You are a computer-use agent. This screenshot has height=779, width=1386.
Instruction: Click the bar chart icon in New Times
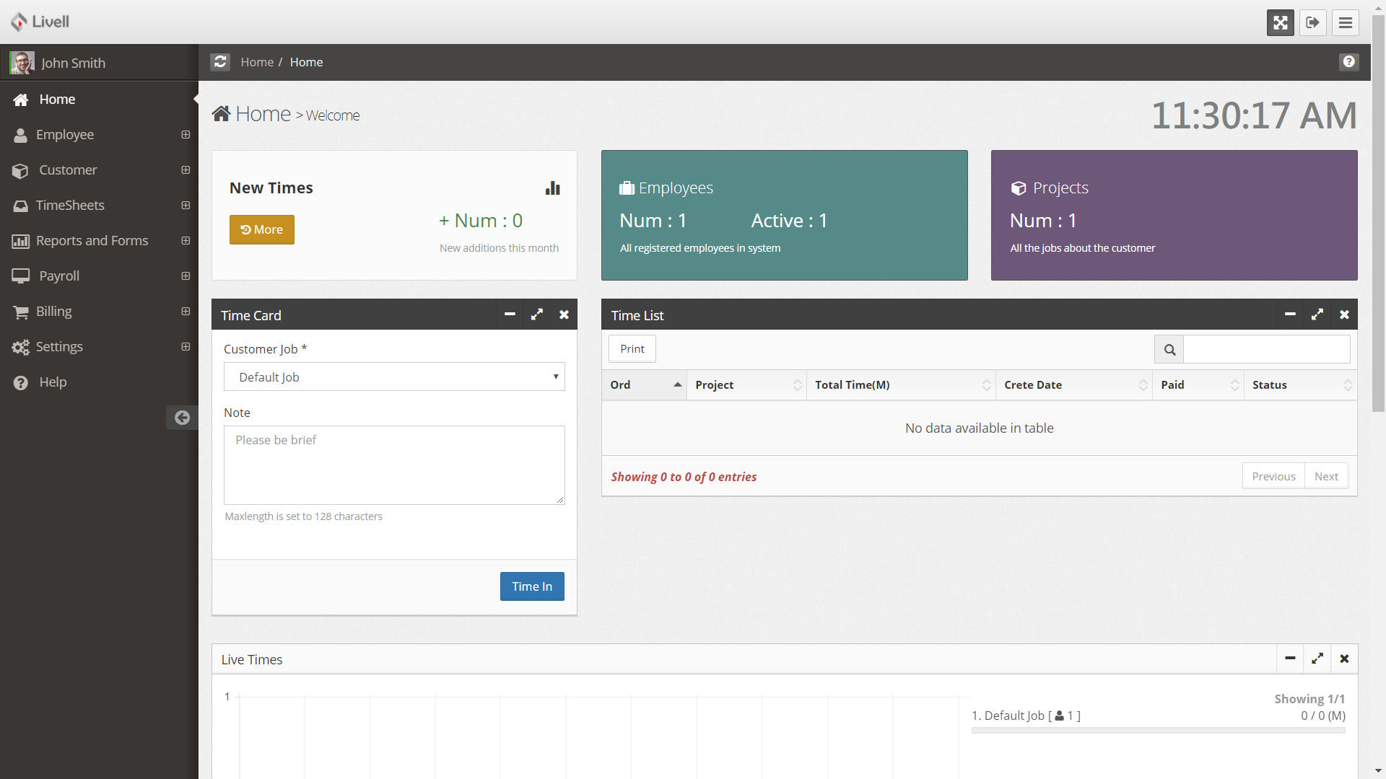[552, 188]
